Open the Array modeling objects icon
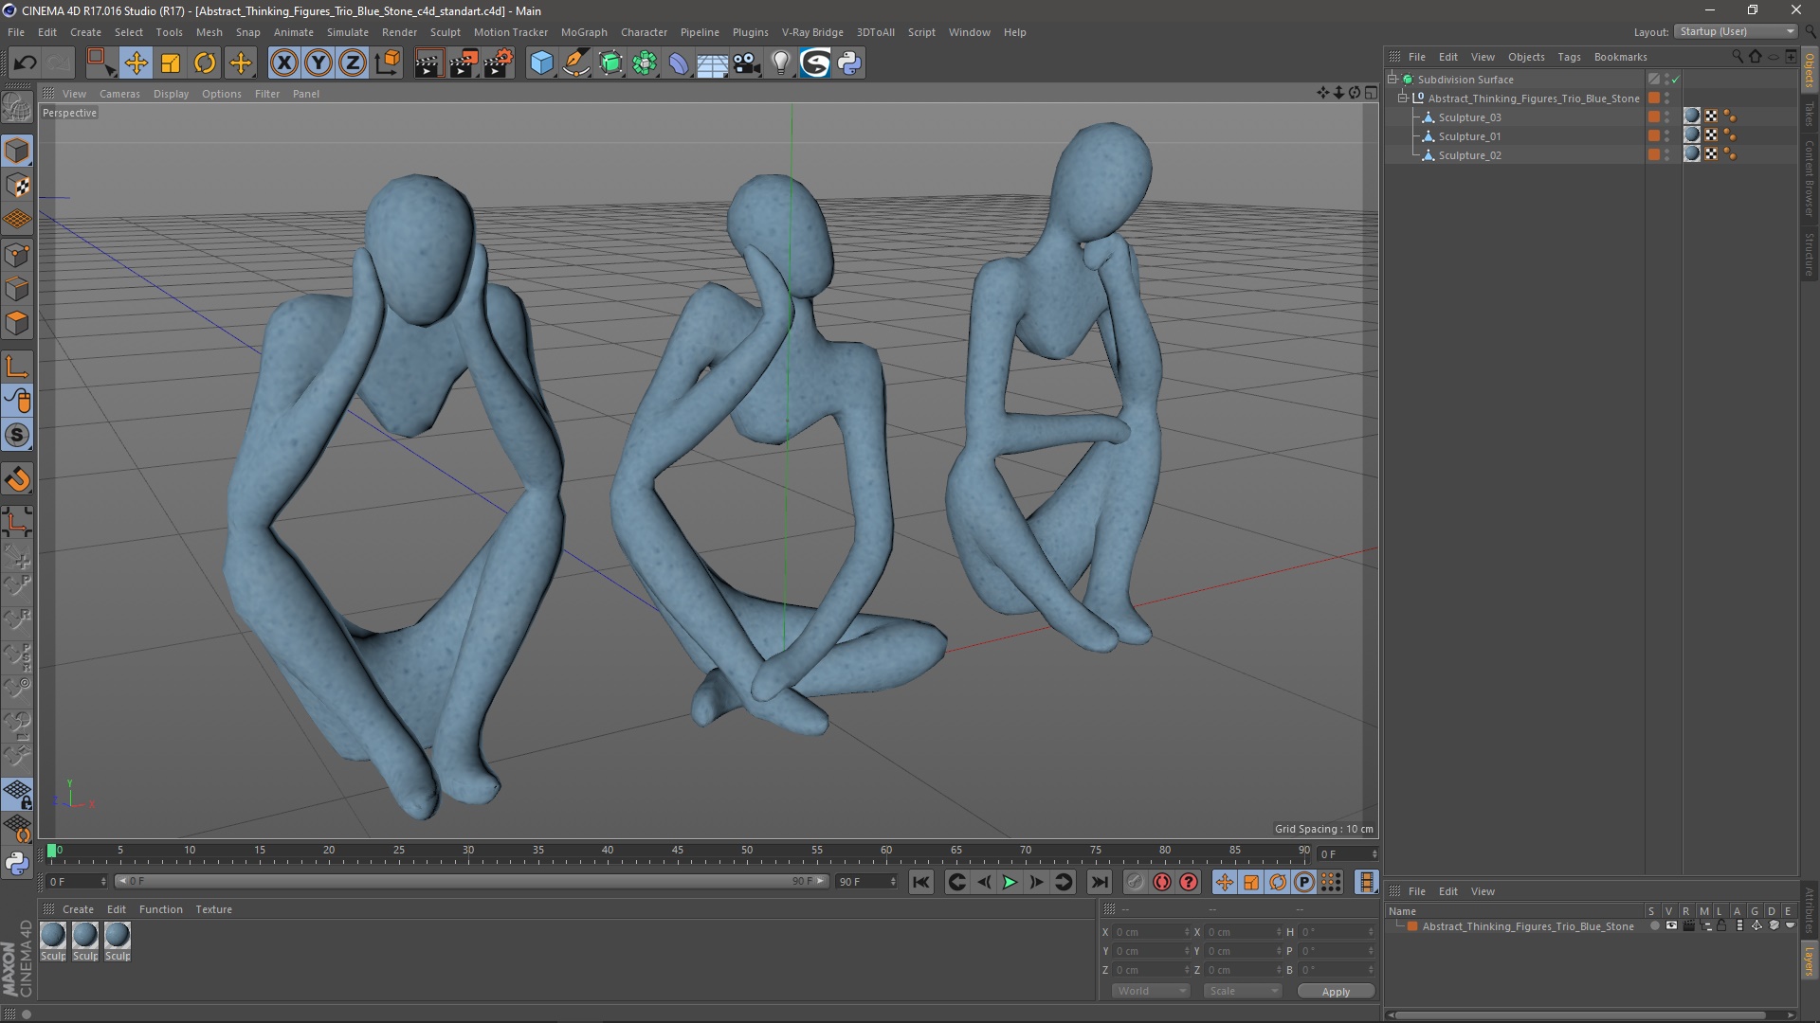This screenshot has width=1820, height=1023. 646,63
